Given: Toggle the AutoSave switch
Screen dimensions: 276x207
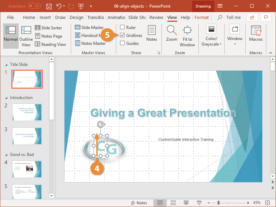Looking at the screenshot, I should (x=34, y=6).
